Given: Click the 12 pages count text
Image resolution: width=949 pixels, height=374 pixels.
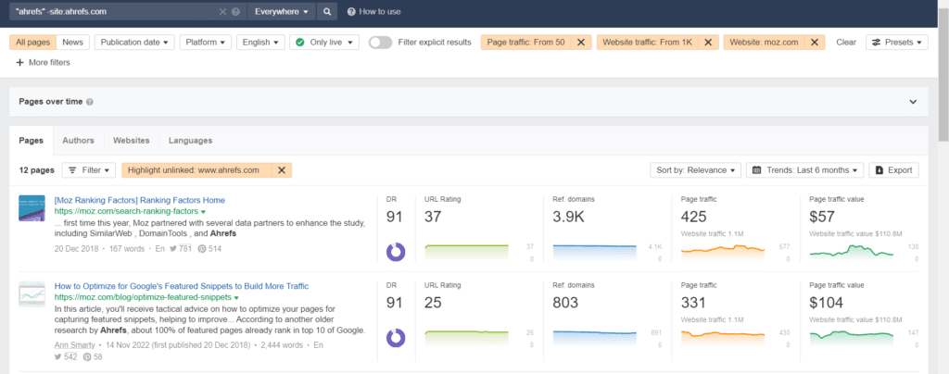Looking at the screenshot, I should 36,170.
